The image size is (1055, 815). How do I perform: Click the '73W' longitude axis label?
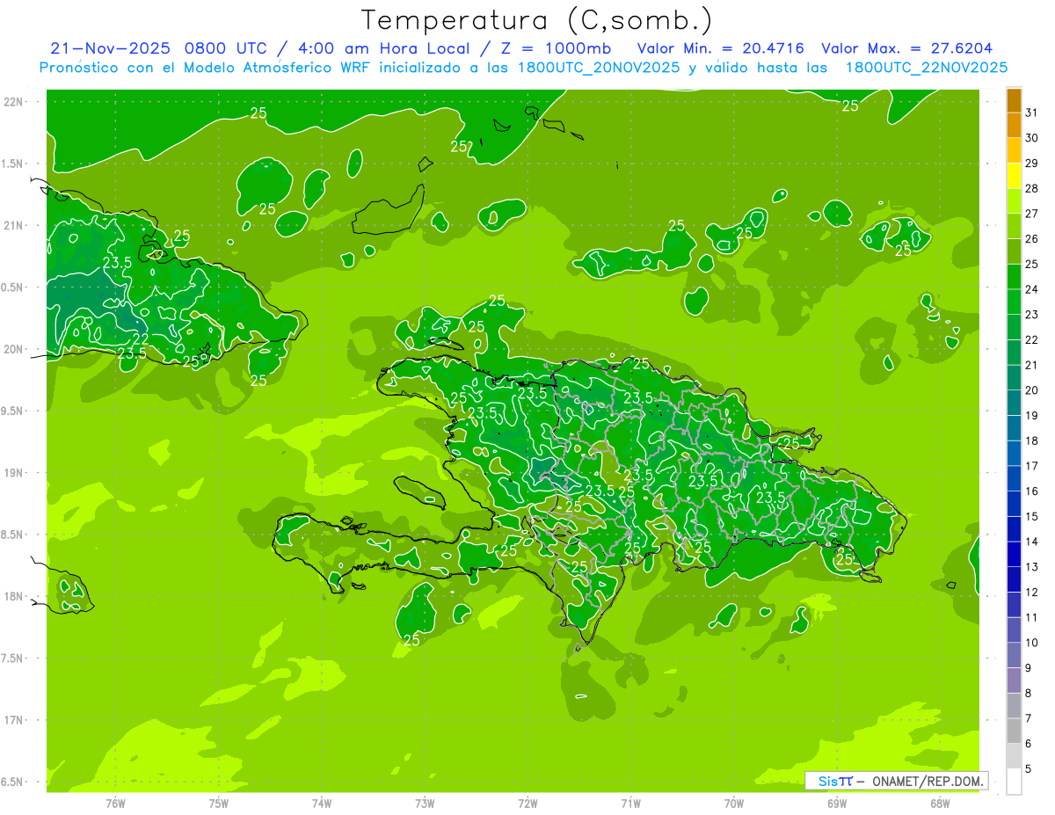pyautogui.click(x=425, y=804)
